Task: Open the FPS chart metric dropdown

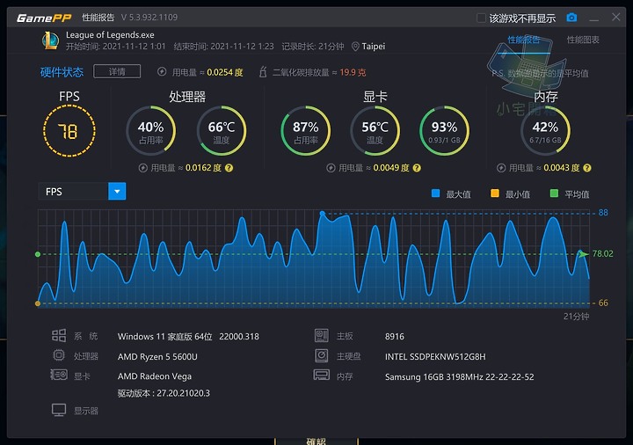Action: tap(117, 192)
